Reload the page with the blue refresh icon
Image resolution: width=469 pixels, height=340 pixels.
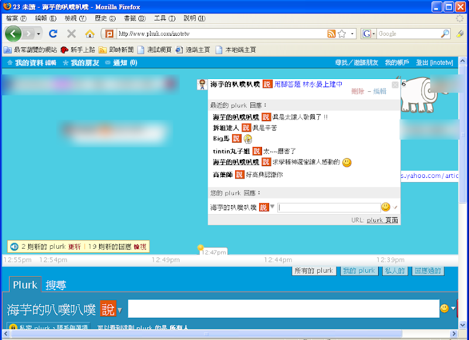[53, 34]
